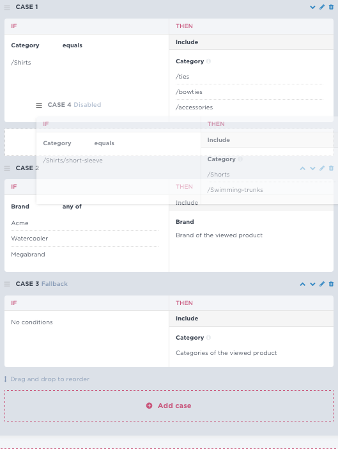338x449 pixels.
Task: Edit Case 3 Fallback with pencil icon
Action: [x=322, y=284]
